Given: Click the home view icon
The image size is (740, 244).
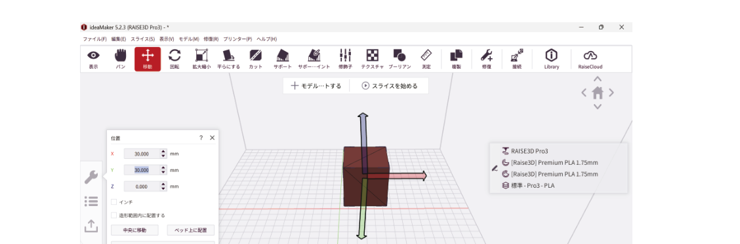Looking at the screenshot, I should [598, 93].
